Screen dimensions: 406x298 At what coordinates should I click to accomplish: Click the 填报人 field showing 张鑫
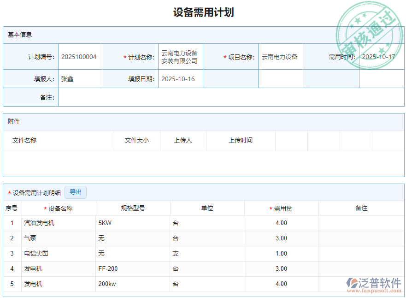point(80,78)
